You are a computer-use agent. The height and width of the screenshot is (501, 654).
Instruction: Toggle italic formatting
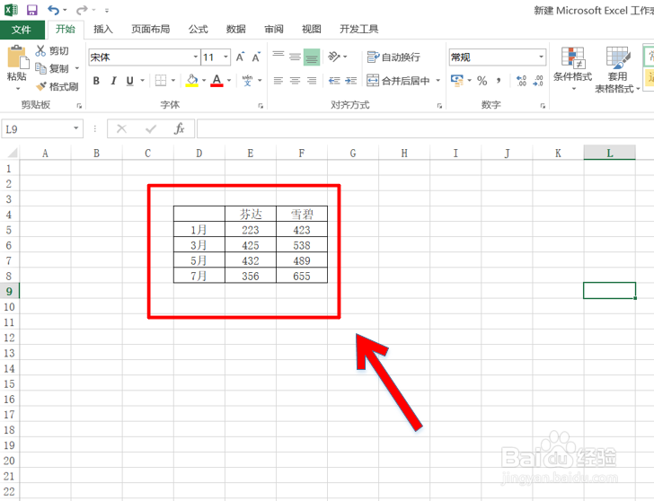tap(113, 81)
